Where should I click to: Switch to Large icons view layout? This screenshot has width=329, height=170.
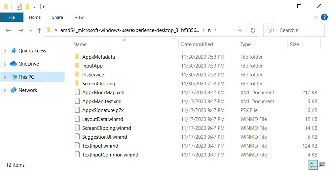pos(322,165)
